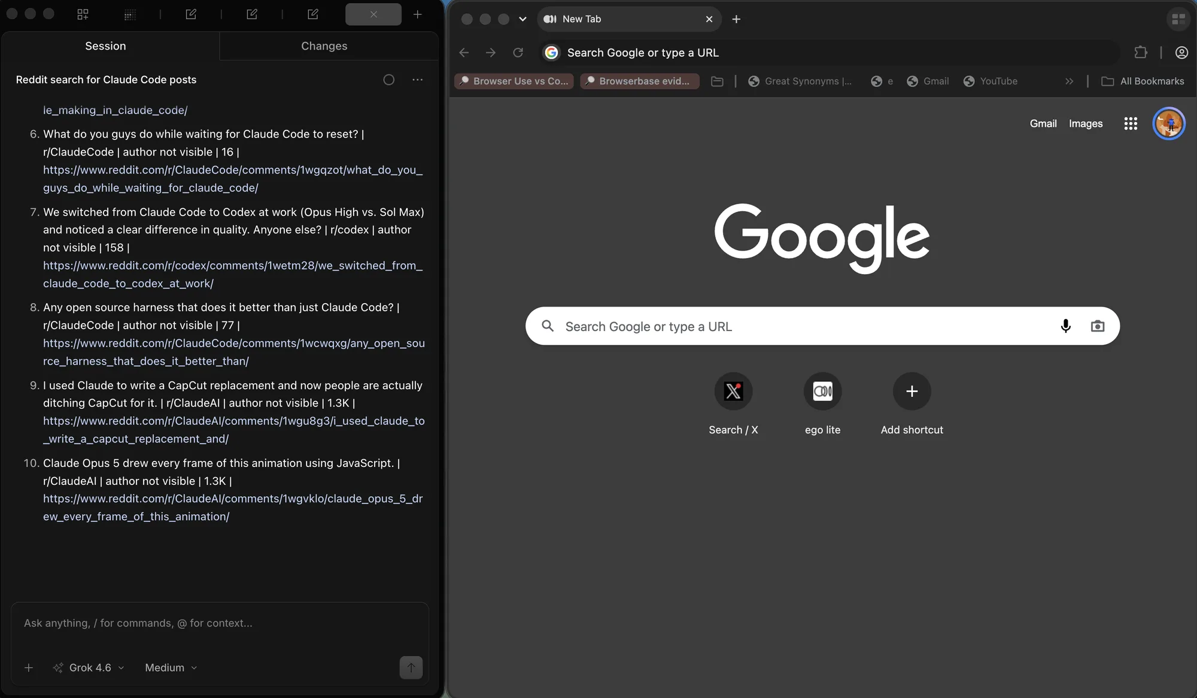Open the Medium effort dropdown
Viewport: 1197px width, 698px height.
point(171,667)
